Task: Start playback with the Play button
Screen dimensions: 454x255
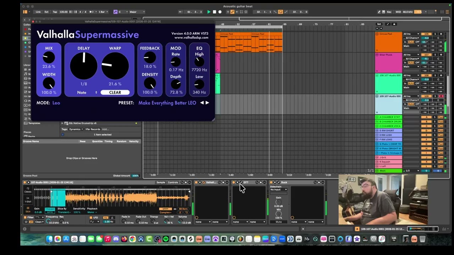Action: tap(209, 12)
